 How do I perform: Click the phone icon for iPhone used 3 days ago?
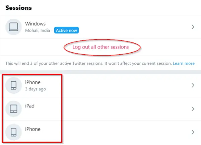click(x=14, y=85)
